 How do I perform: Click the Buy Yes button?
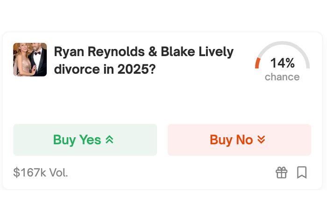pos(85,140)
